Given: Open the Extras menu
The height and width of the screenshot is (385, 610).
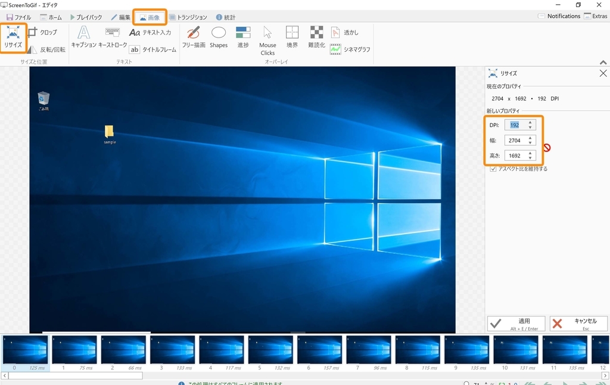Looking at the screenshot, I should 596,16.
